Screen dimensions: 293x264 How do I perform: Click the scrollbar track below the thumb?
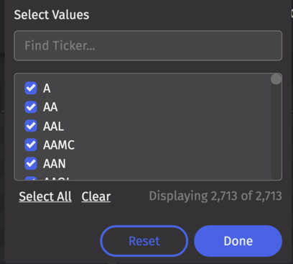(276, 132)
